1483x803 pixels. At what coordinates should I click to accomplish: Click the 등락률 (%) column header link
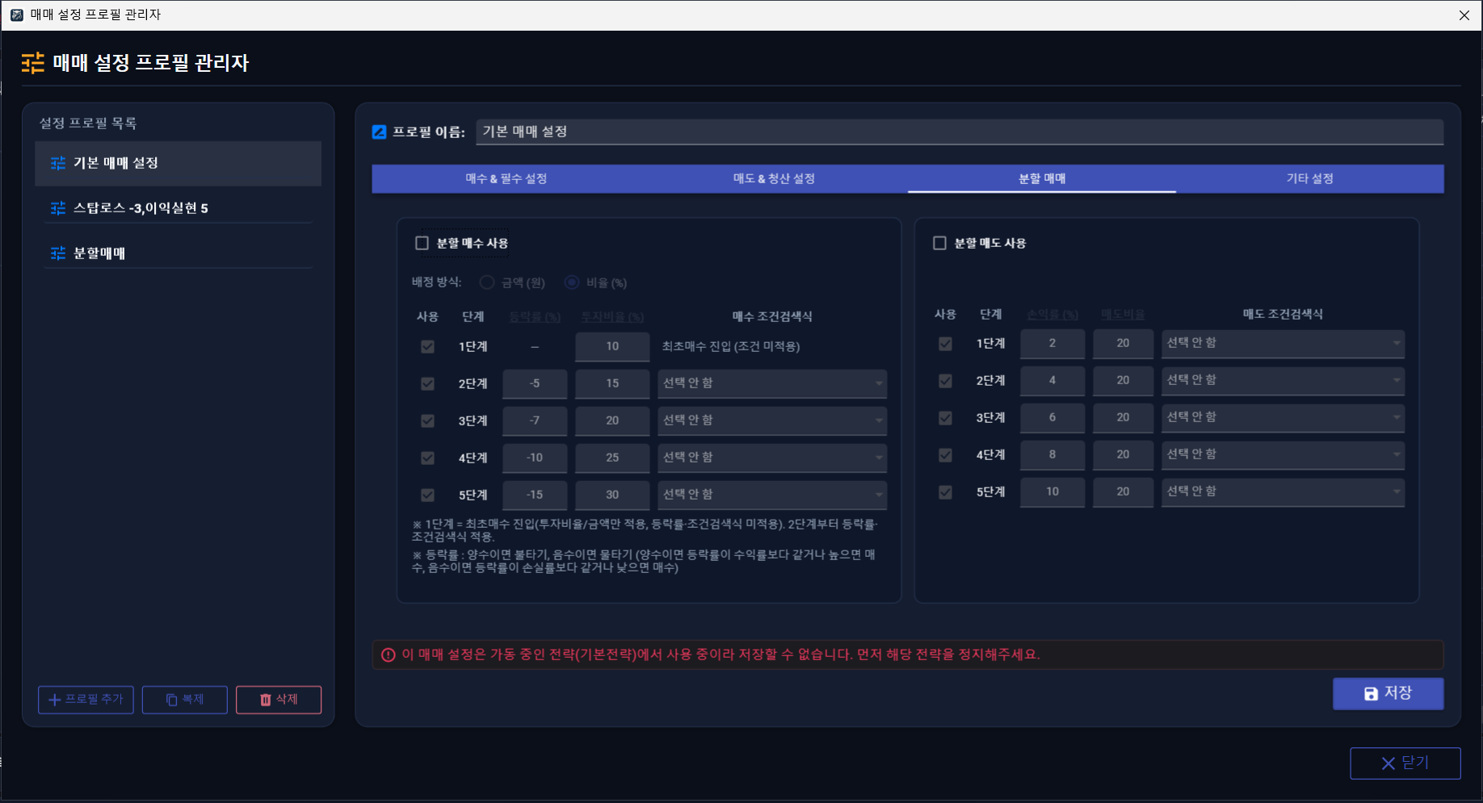[x=535, y=317]
